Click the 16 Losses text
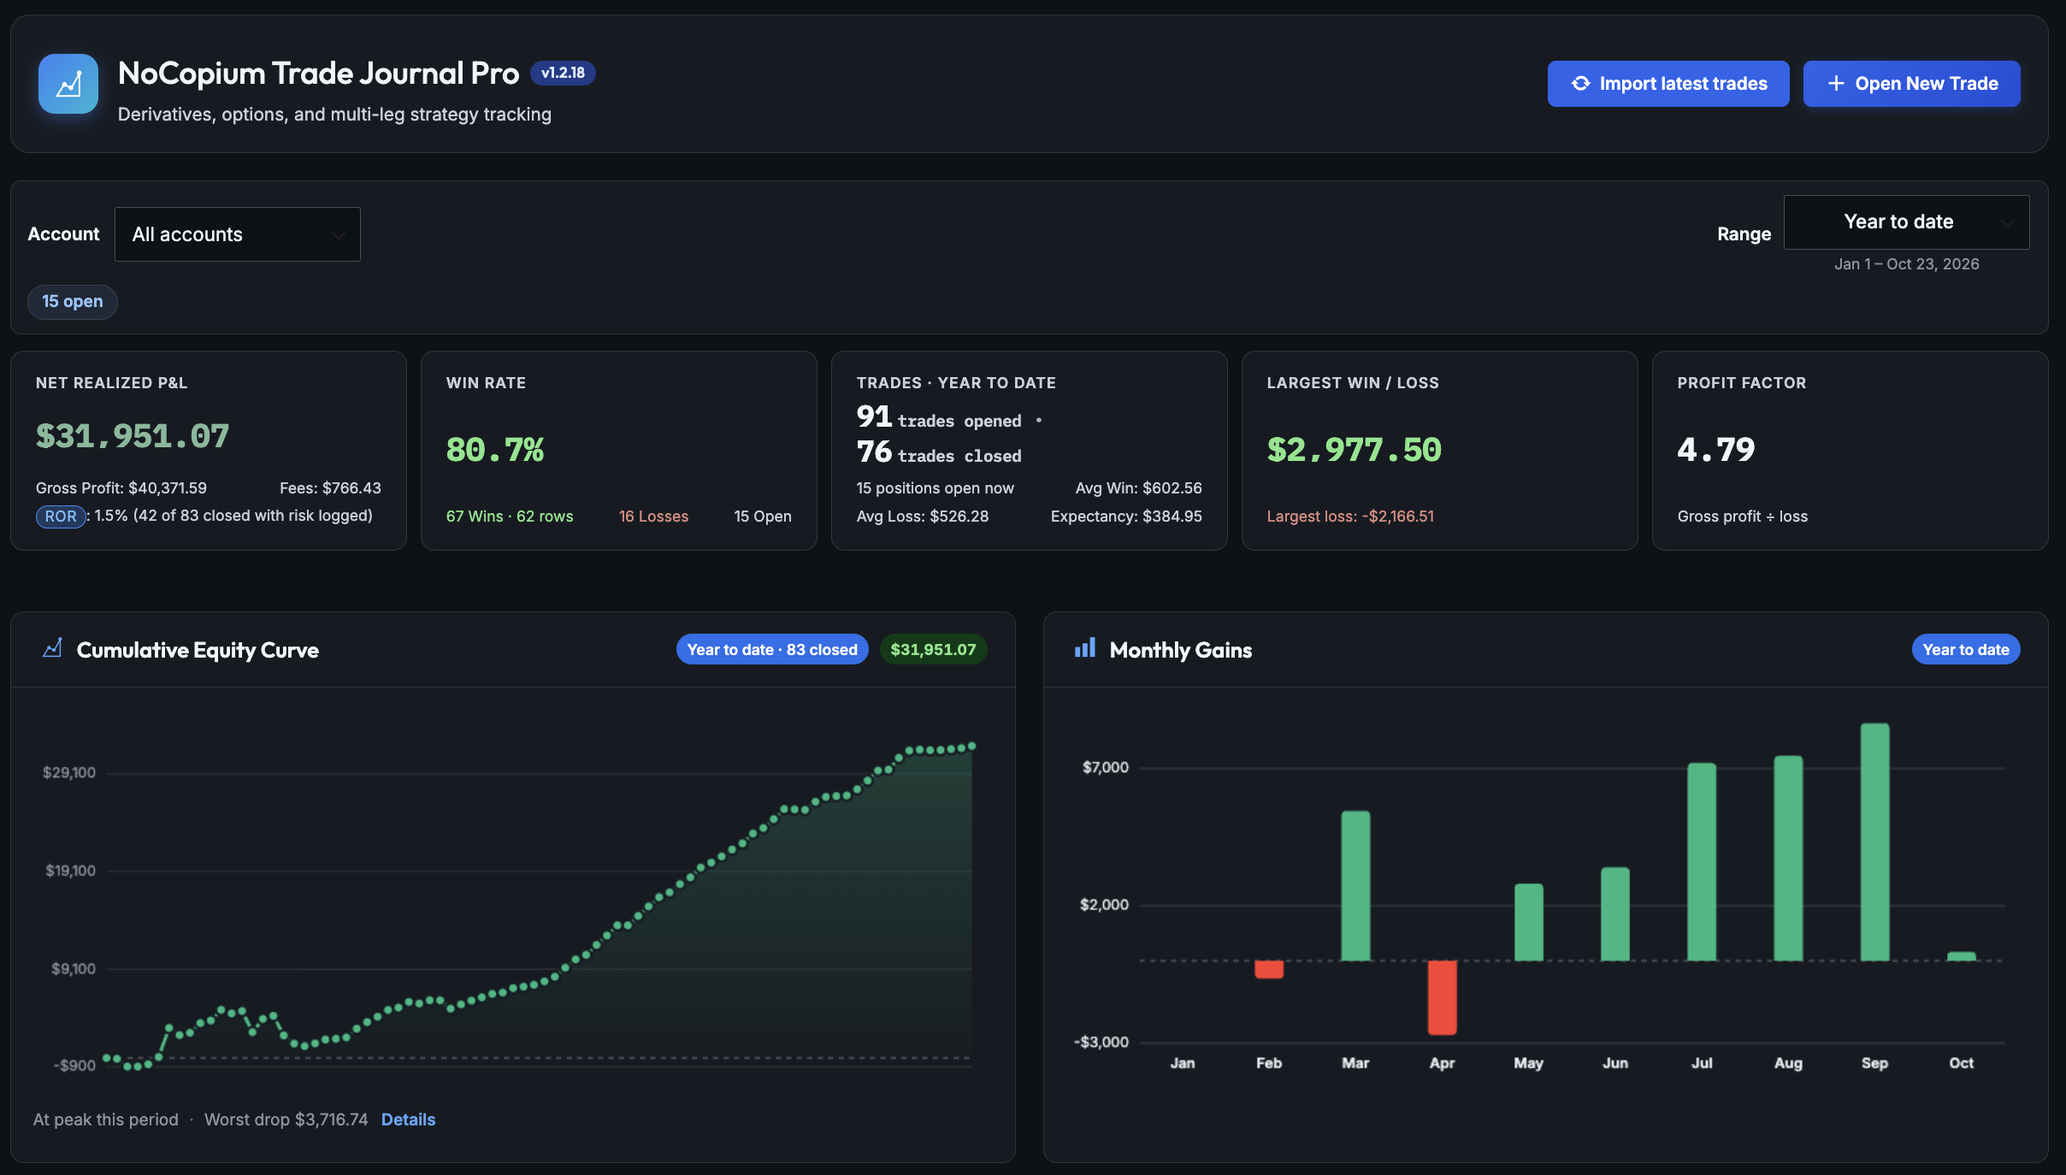The height and width of the screenshot is (1175, 2066). pyautogui.click(x=653, y=517)
